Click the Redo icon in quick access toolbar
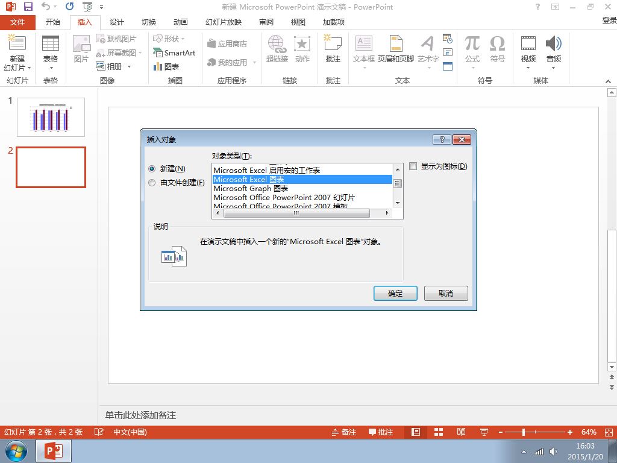The width and height of the screenshot is (617, 463). click(x=70, y=6)
